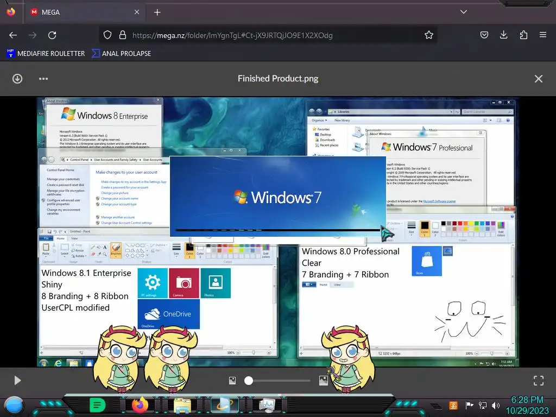The height and width of the screenshot is (417, 556).
Task: Open the viewer's three-dot options menu
Action: point(43,79)
